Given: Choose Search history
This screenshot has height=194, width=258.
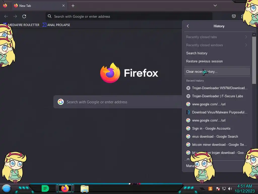Looking at the screenshot, I should [x=217, y=53].
